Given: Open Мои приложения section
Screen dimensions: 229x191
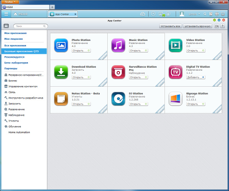Looking at the screenshot, I should 15,33.
